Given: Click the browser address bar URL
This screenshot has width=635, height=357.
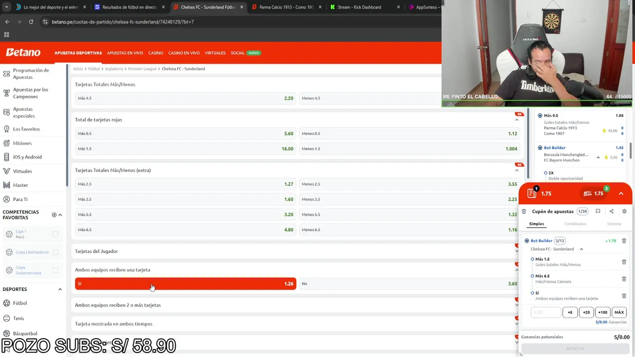Looking at the screenshot, I should [x=123, y=22].
